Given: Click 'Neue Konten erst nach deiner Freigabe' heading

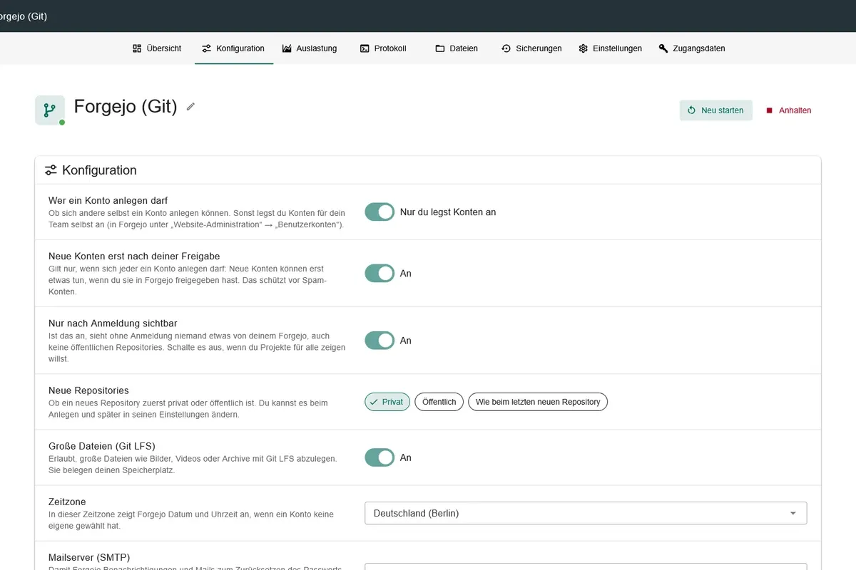Looking at the screenshot, I should (134, 256).
